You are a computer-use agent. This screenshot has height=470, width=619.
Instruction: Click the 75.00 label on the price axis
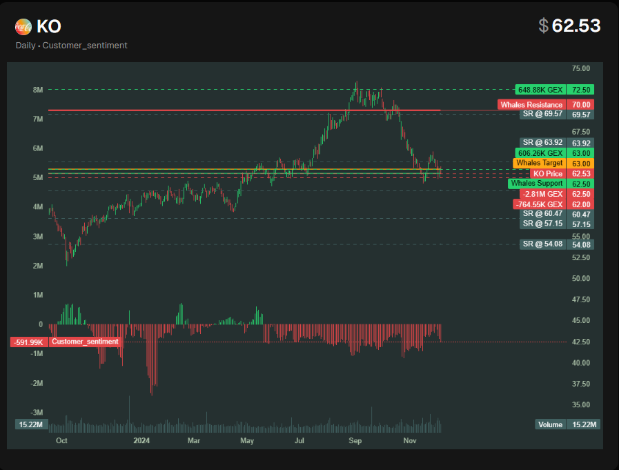581,68
